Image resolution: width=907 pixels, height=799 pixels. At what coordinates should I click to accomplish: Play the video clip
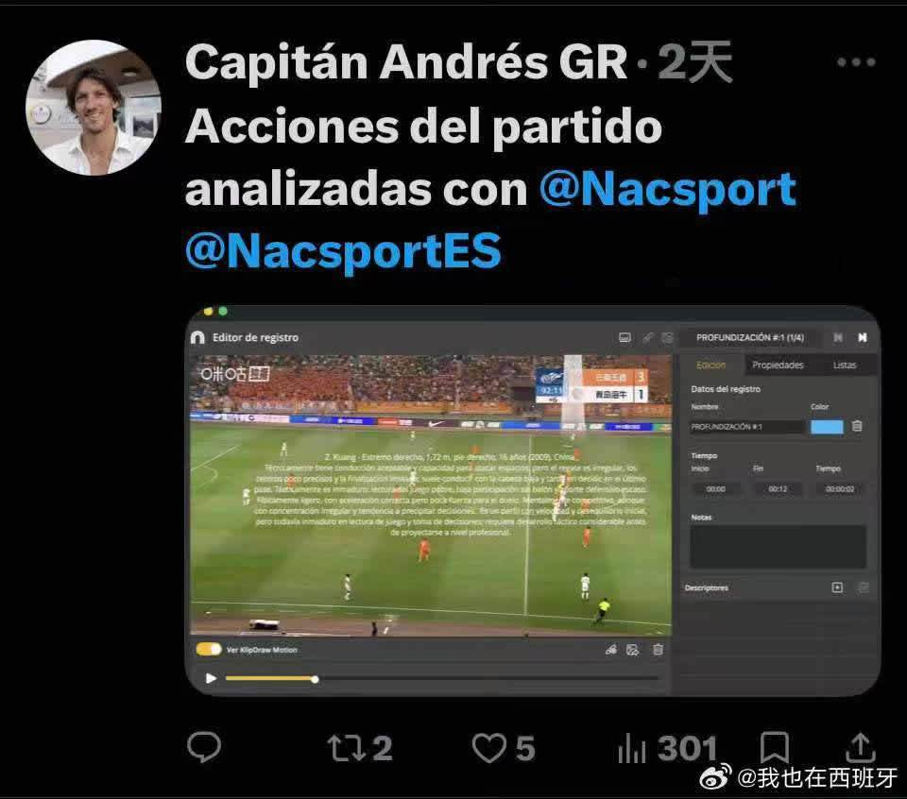[x=211, y=678]
